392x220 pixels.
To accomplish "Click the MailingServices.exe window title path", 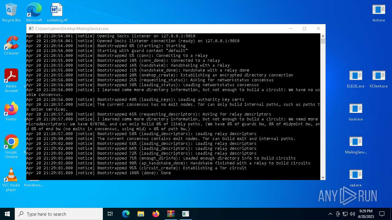I will [x=72, y=29].
